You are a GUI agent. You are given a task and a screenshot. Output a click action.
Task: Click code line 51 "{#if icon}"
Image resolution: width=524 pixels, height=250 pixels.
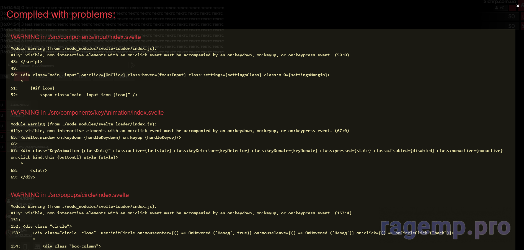coord(33,88)
